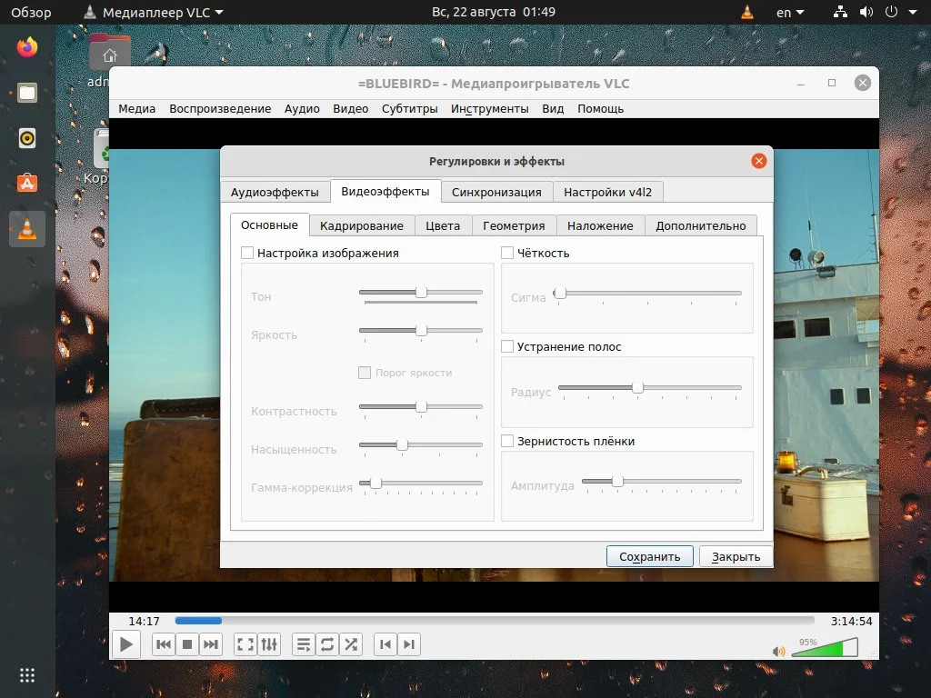This screenshot has height=698, width=931.
Task: Toggle Настройка изображения checkbox
Action: (x=247, y=253)
